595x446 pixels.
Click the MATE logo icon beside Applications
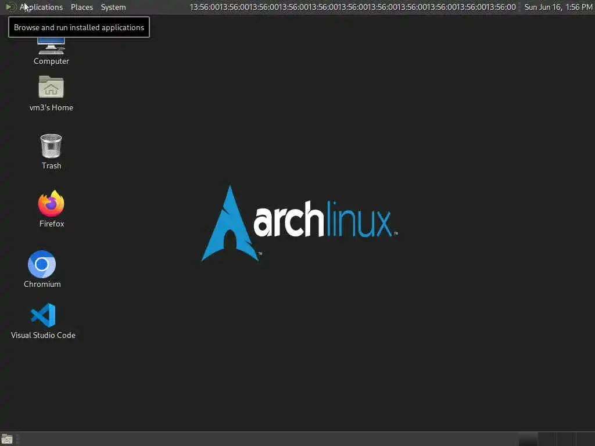click(x=10, y=7)
